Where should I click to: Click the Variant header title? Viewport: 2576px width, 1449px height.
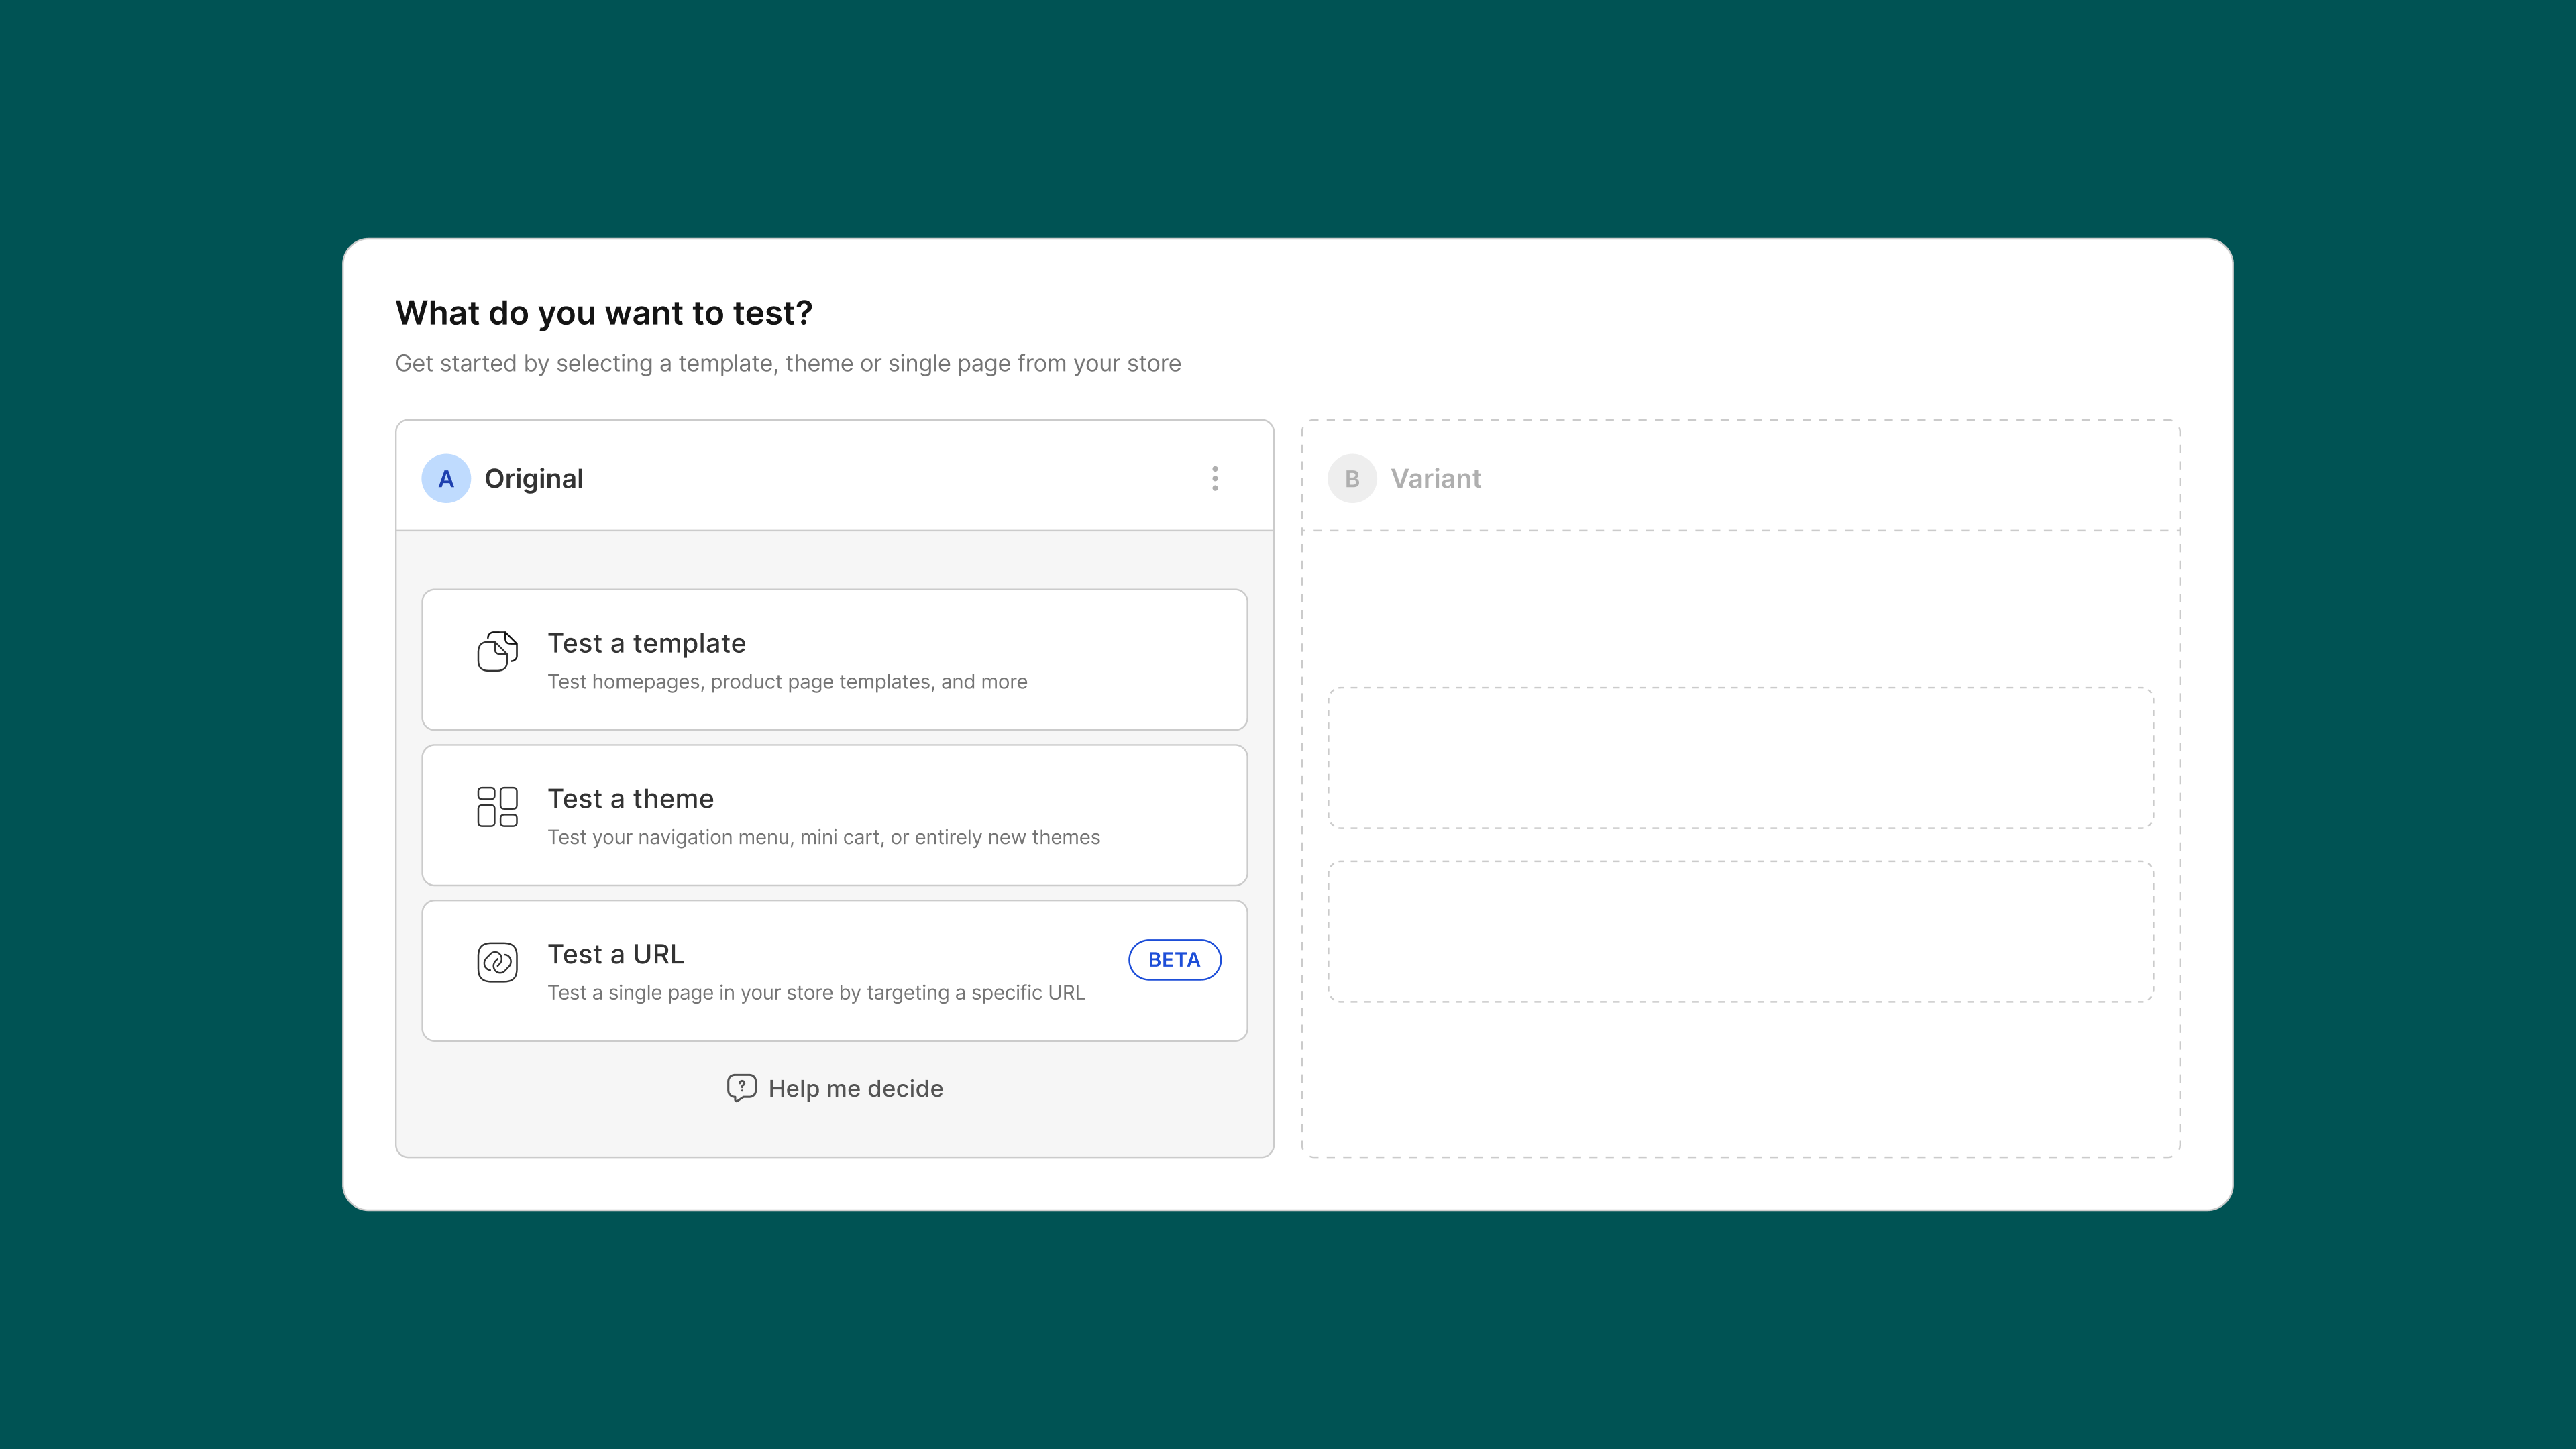tap(1435, 479)
